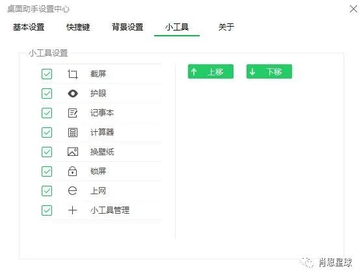Screen dimensions: 363x278
Task: Switch to the 基本设置 tab
Action: [x=29, y=27]
